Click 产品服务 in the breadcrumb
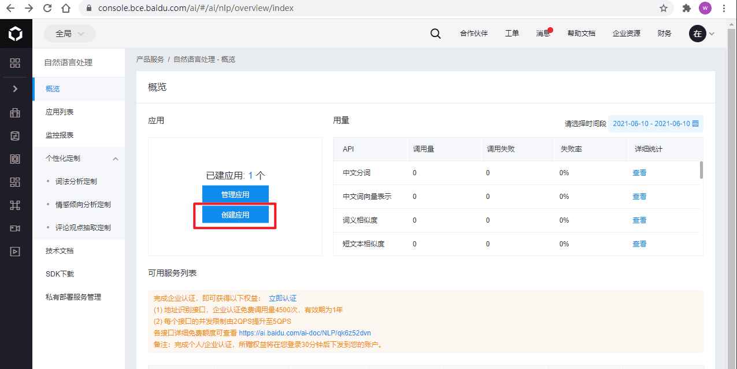 point(150,60)
